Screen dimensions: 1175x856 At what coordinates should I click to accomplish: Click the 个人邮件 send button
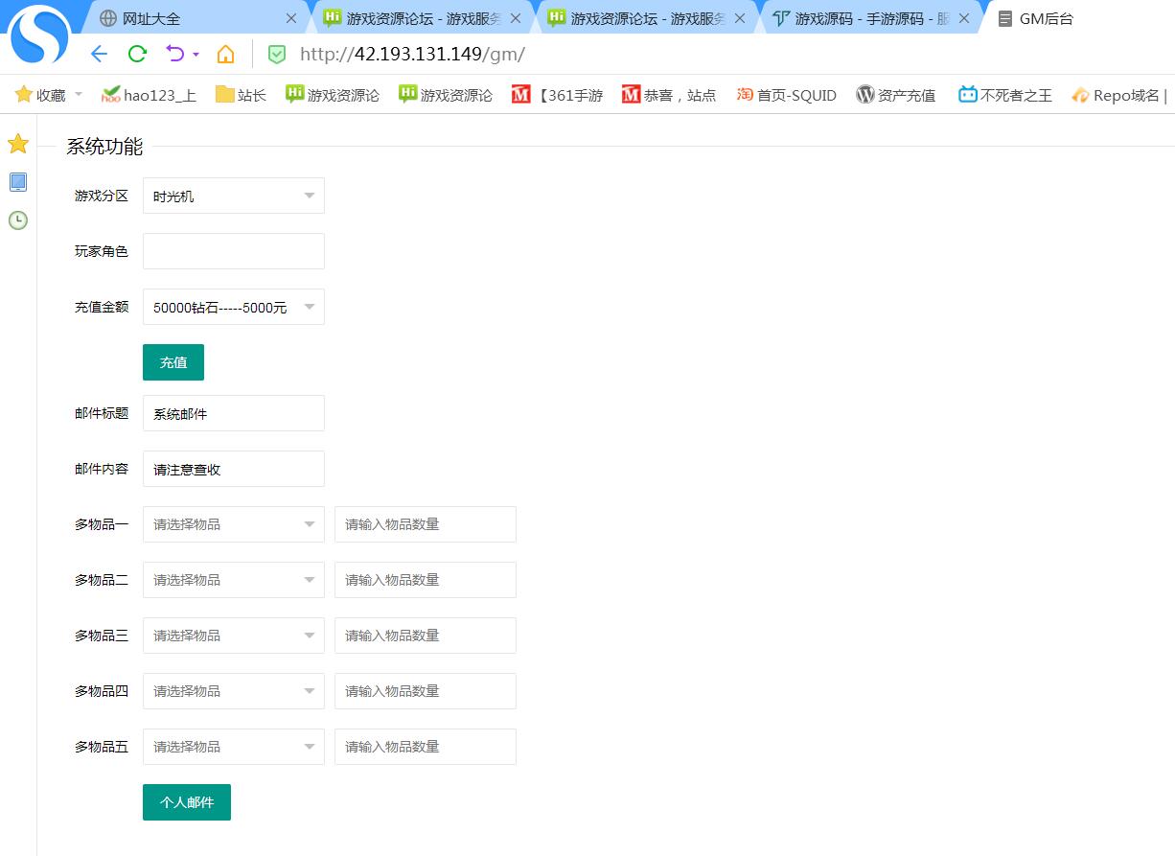click(x=187, y=802)
